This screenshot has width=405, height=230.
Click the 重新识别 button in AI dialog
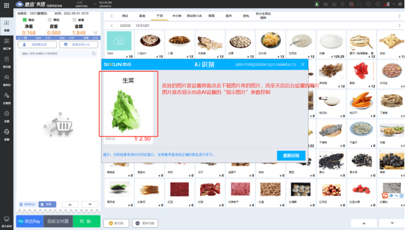click(x=291, y=155)
